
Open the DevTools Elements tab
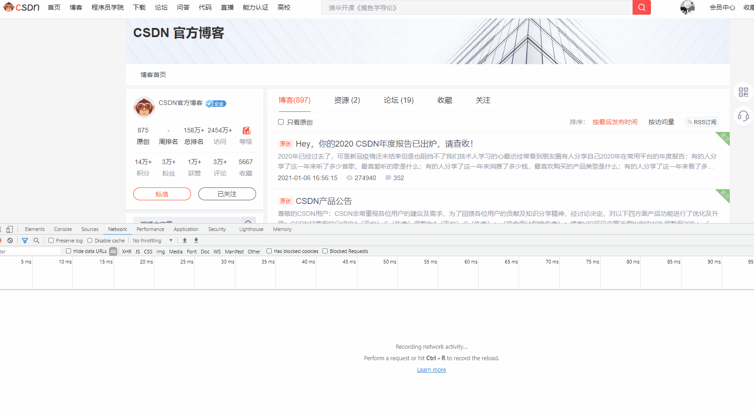35,229
